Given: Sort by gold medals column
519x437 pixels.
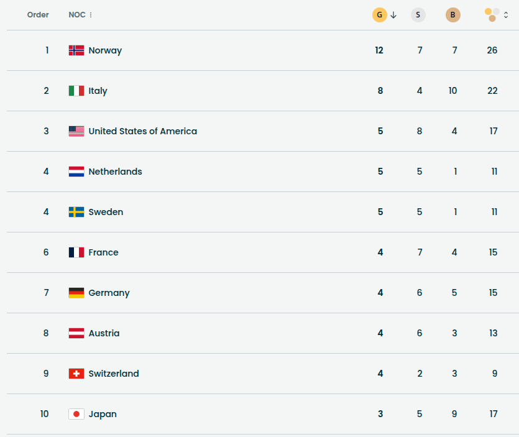Looking at the screenshot, I should tap(380, 15).
